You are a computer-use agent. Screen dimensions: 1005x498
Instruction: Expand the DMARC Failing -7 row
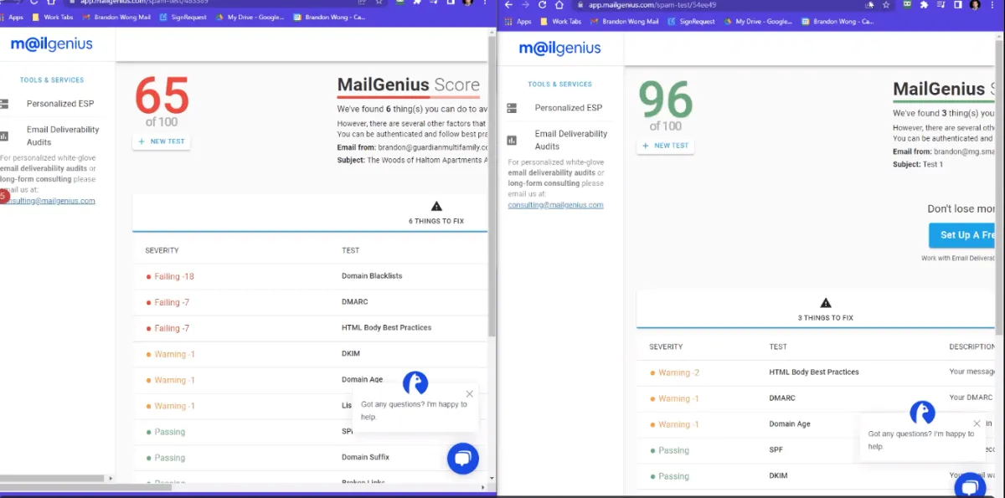pyautogui.click(x=310, y=302)
